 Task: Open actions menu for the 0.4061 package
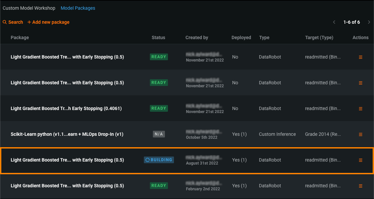tap(360, 109)
